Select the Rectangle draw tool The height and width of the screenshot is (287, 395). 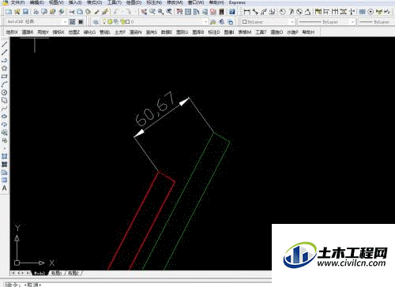pyautogui.click(x=4, y=76)
